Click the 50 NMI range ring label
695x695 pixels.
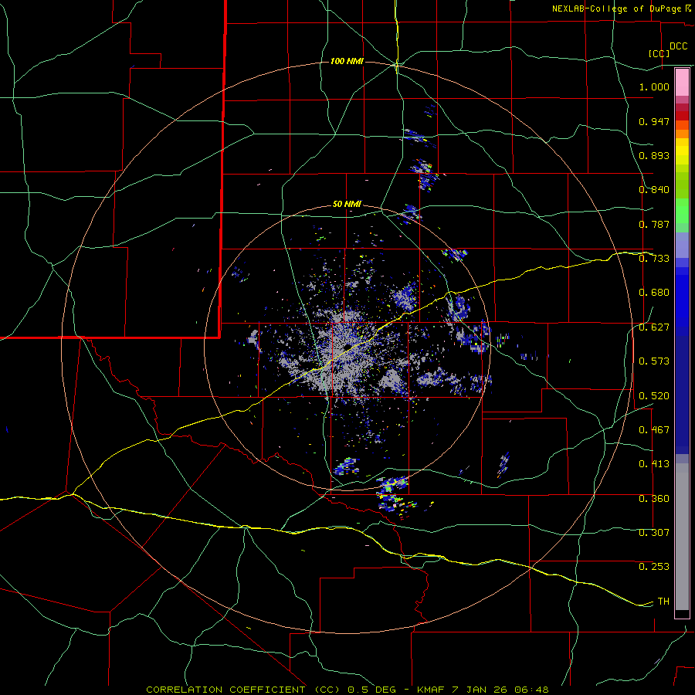(x=347, y=204)
